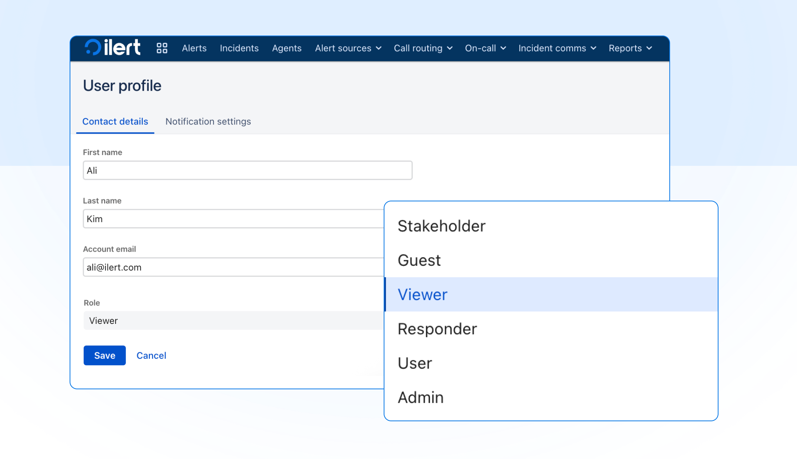Screen dimensions: 797x459
Task: Open the apps grid icon
Action: click(x=162, y=48)
